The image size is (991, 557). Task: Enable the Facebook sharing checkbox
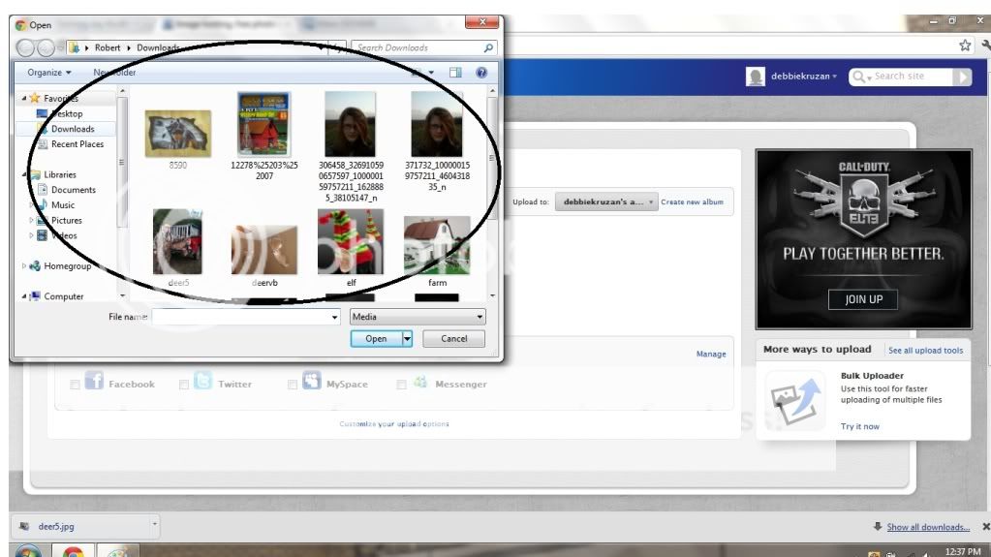tap(75, 385)
